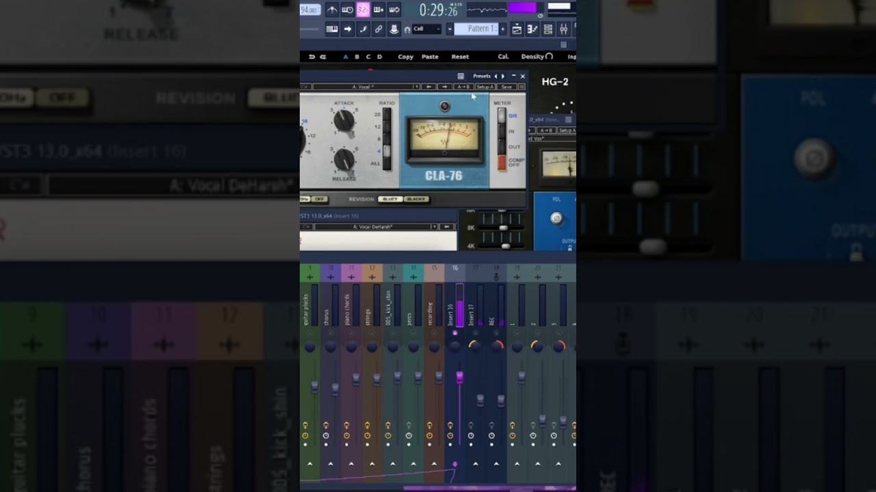The height and width of the screenshot is (492, 876).
Task: Toggle loop recording keyboard icon
Action: click(394, 10)
